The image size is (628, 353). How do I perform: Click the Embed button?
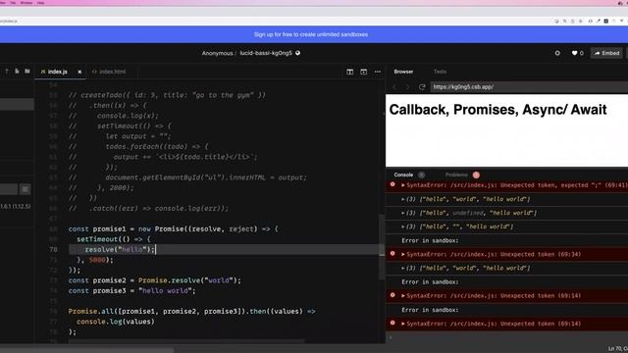coord(606,53)
